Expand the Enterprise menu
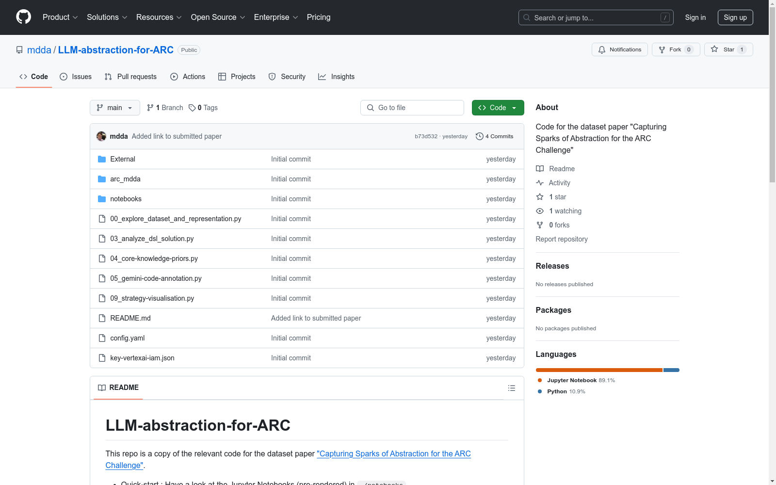This screenshot has width=776, height=485. point(276,17)
